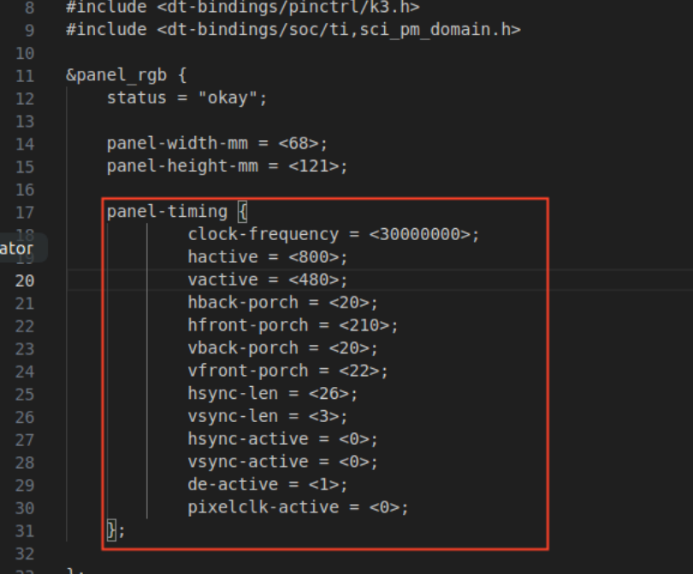Click the panel-width-mm value 68
Image resolution: width=693 pixels, height=574 pixels.
click(x=299, y=143)
